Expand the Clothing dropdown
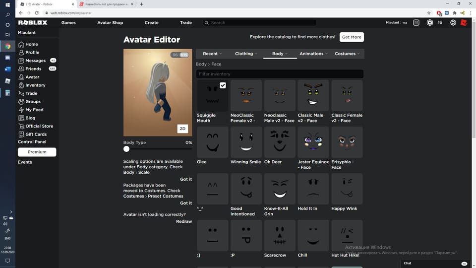The height and width of the screenshot is (268, 476). [x=246, y=54]
